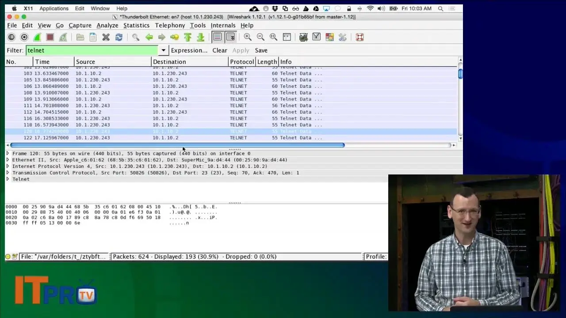Screen dimensions: 566x318
Task: Sort by the Source column header
Action: 112,62
